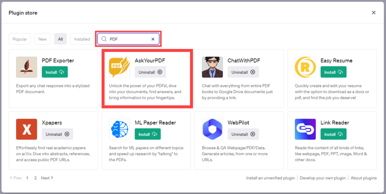Switch to the New filter tab
The image size is (386, 194).
click(x=42, y=39)
